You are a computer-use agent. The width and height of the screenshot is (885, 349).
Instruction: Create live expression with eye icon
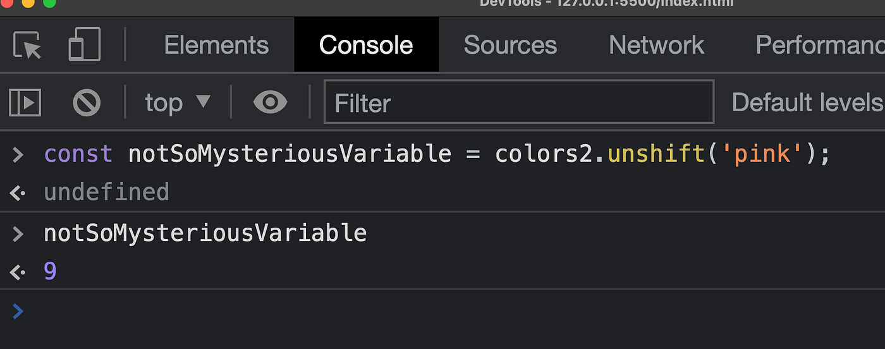tap(270, 102)
